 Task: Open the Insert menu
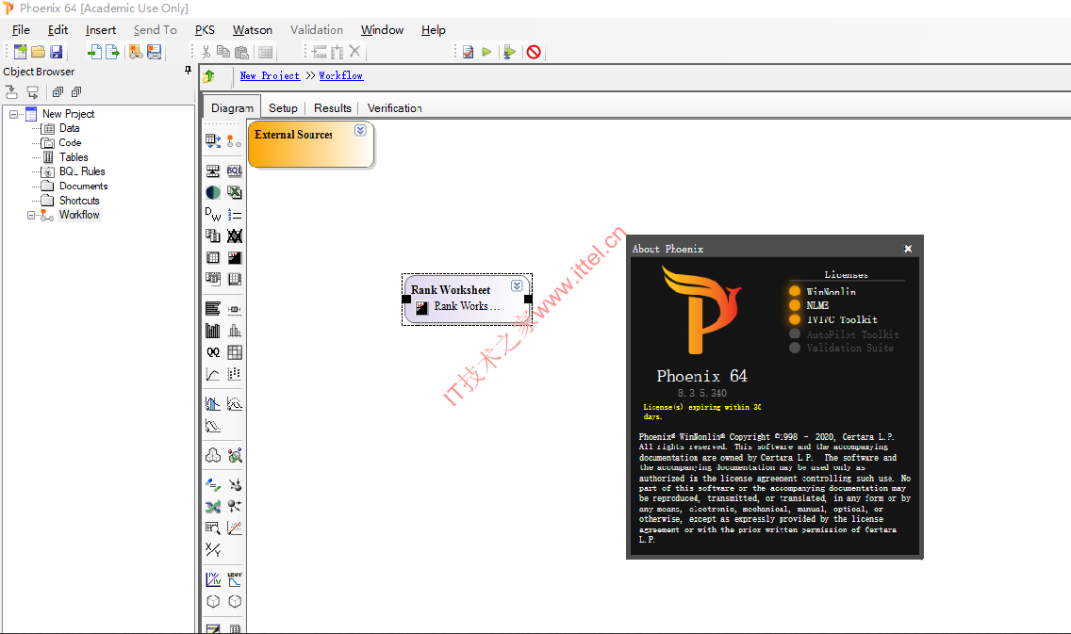(x=100, y=30)
